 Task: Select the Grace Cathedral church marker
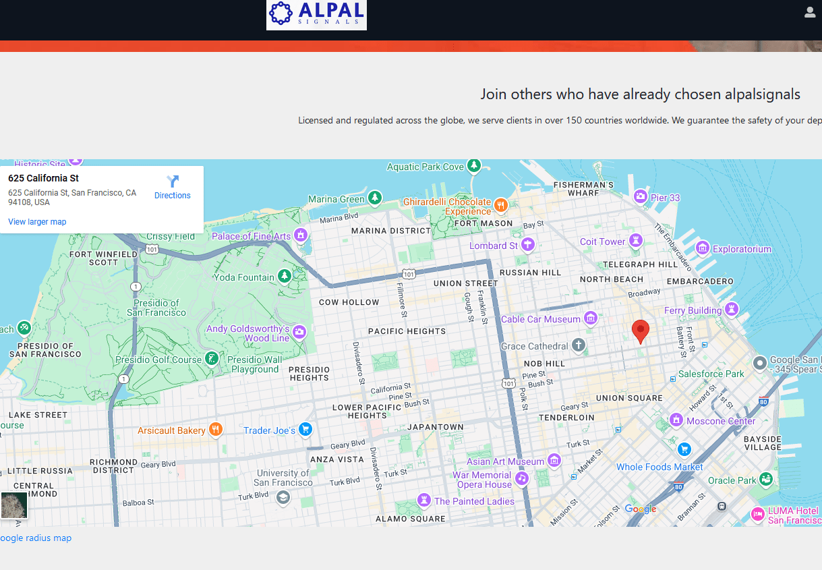[578, 346]
